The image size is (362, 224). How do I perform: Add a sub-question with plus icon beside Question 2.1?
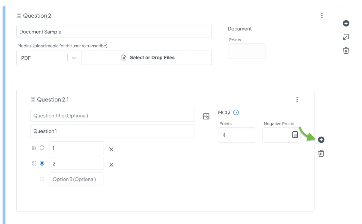321,140
